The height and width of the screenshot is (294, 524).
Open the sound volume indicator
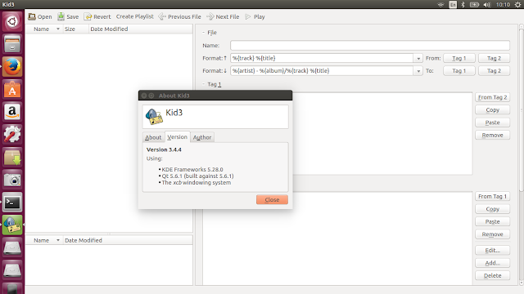coord(487,5)
